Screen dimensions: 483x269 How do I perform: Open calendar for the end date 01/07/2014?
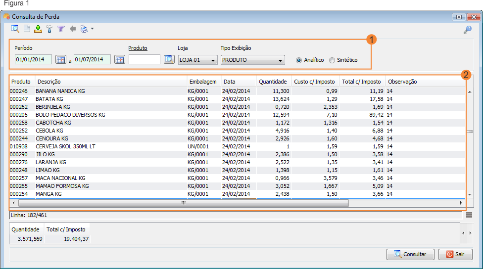tap(120, 59)
